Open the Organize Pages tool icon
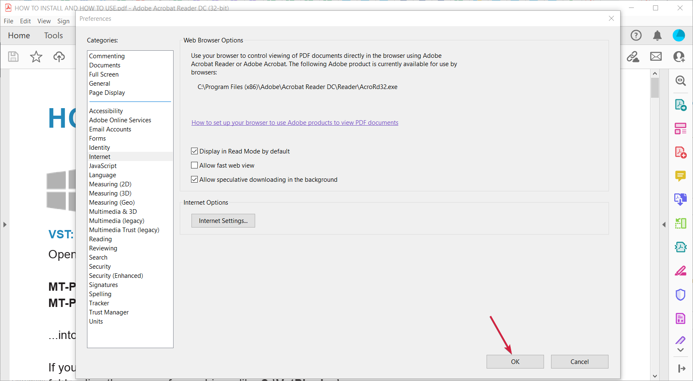 (x=681, y=129)
